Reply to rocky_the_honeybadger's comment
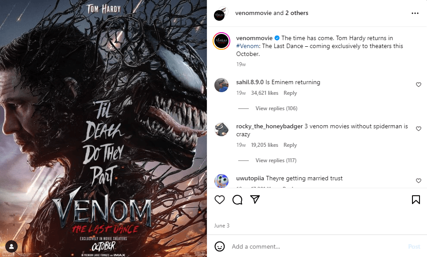This screenshot has height=257, width=427. (x=290, y=145)
